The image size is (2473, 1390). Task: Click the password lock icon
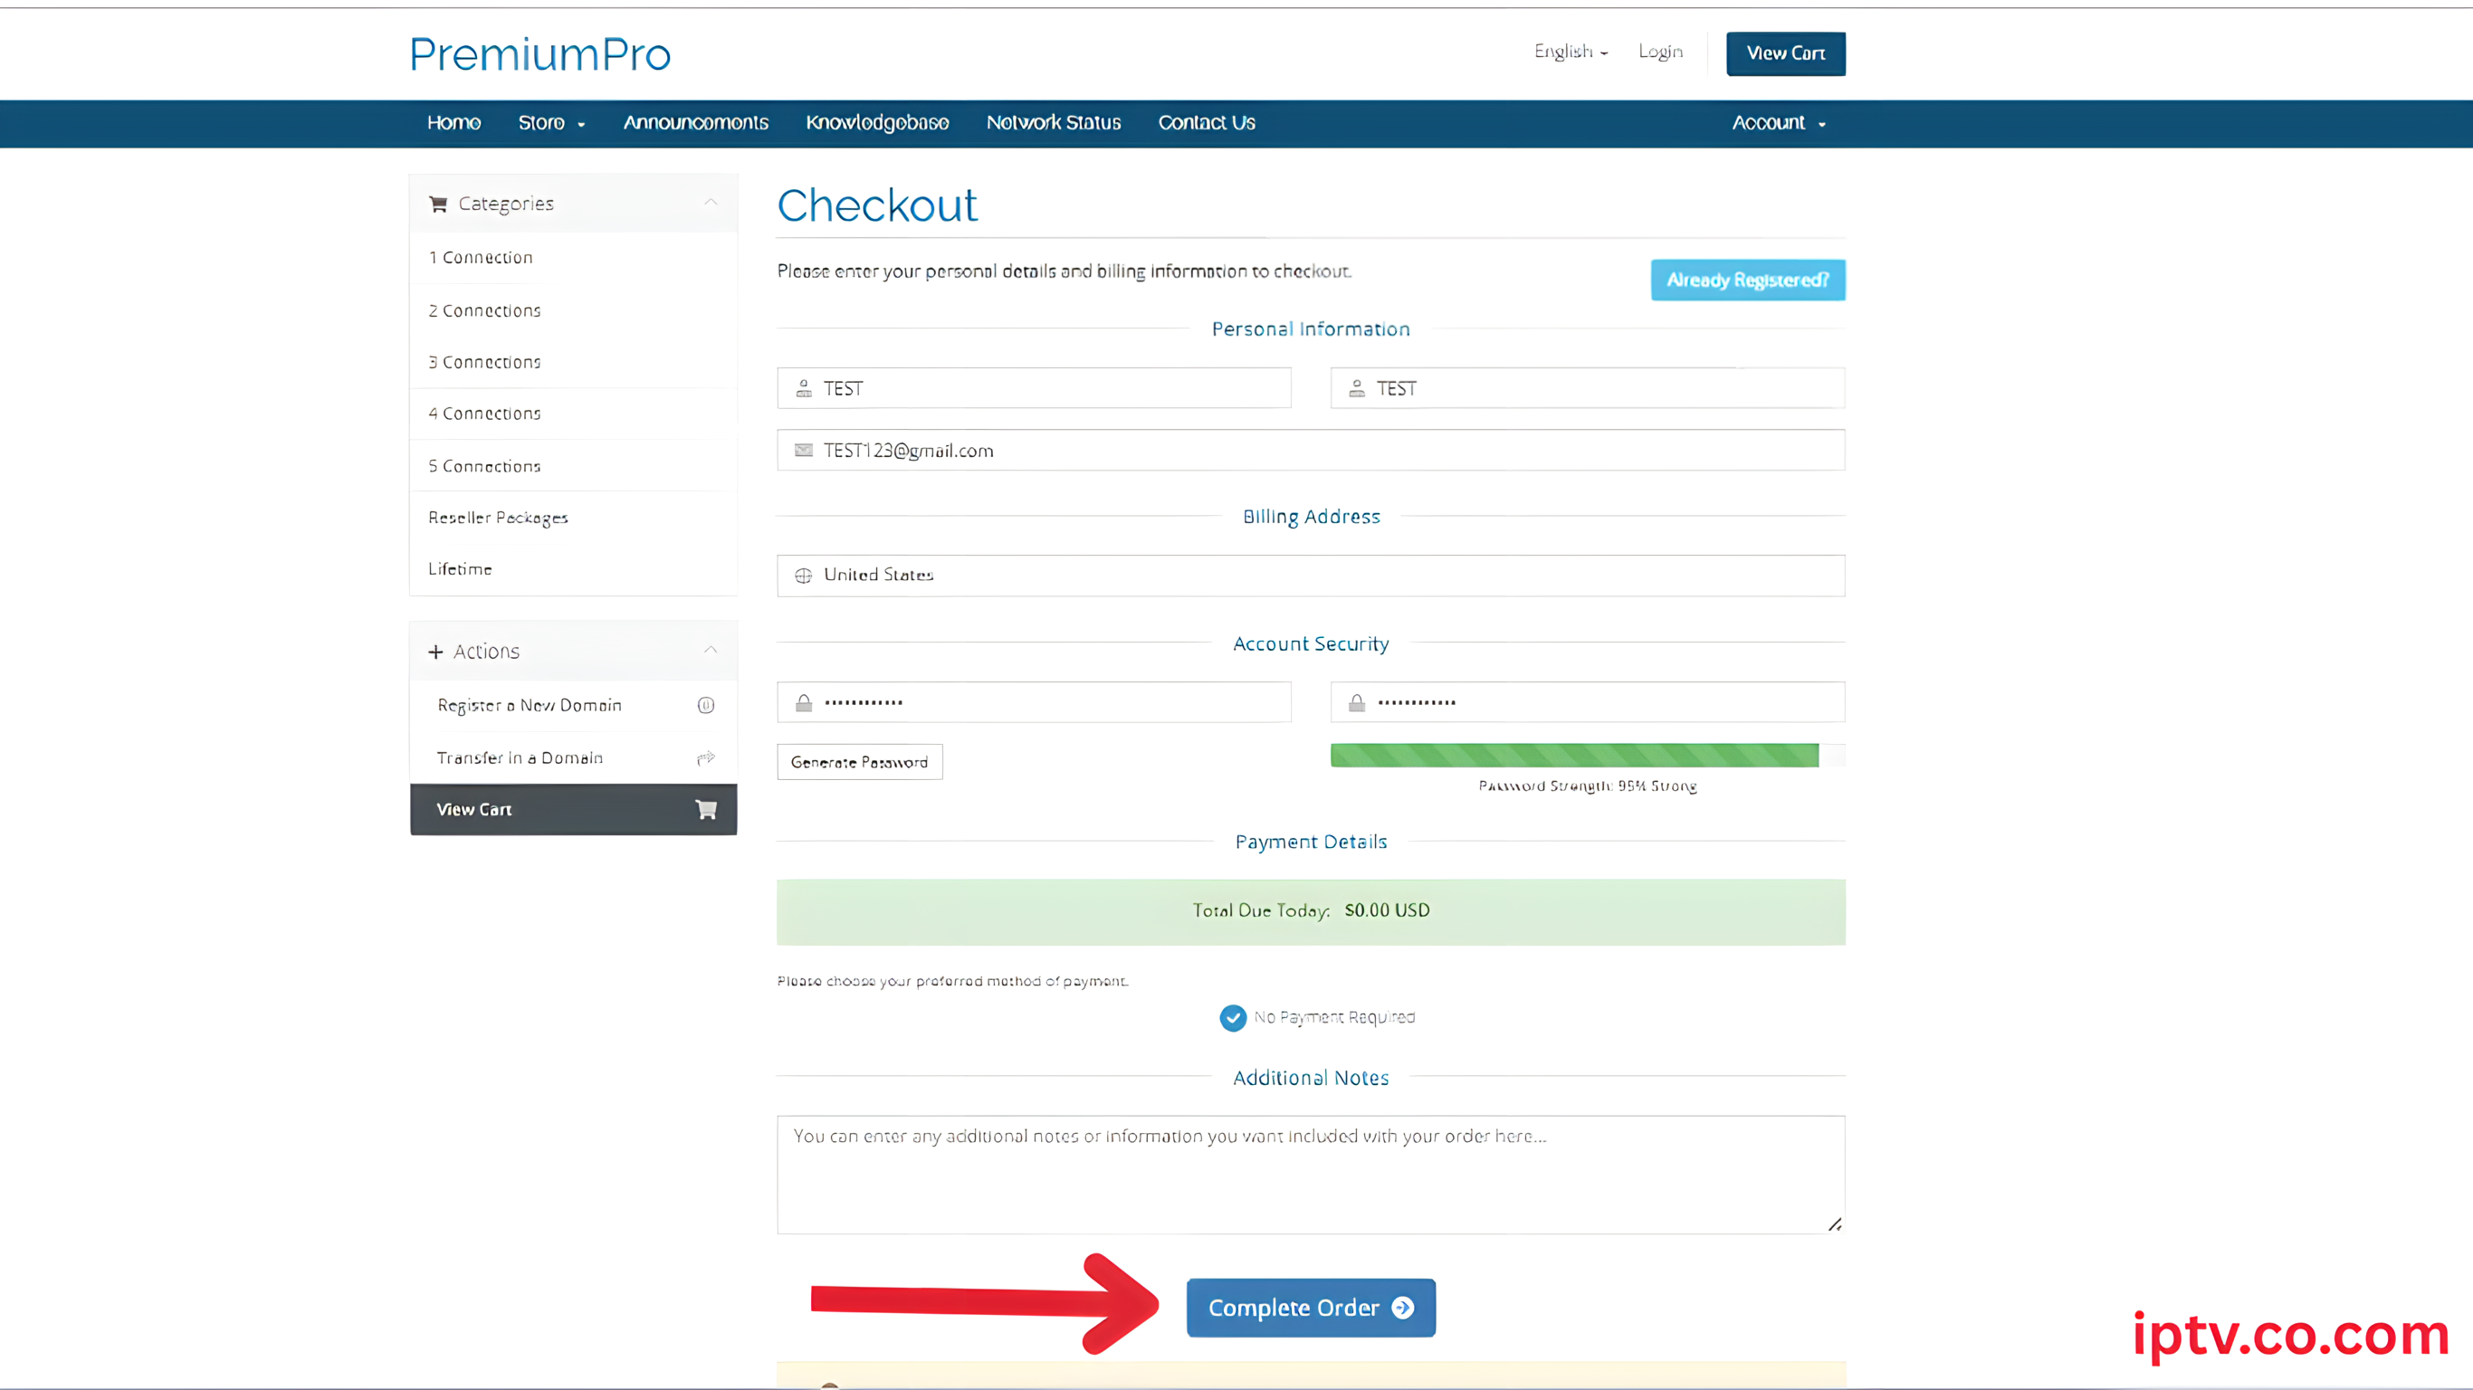[x=804, y=702]
